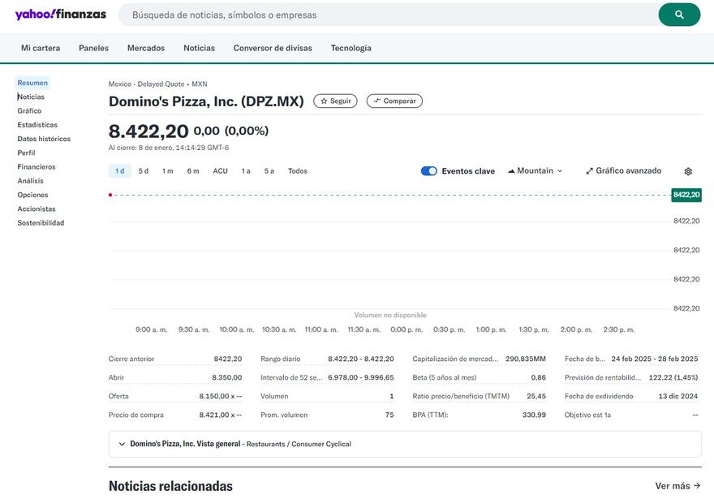Image resolution: width=714 pixels, height=503 pixels.
Task: Click the green 8422,20 price label on chart
Action: click(686, 195)
